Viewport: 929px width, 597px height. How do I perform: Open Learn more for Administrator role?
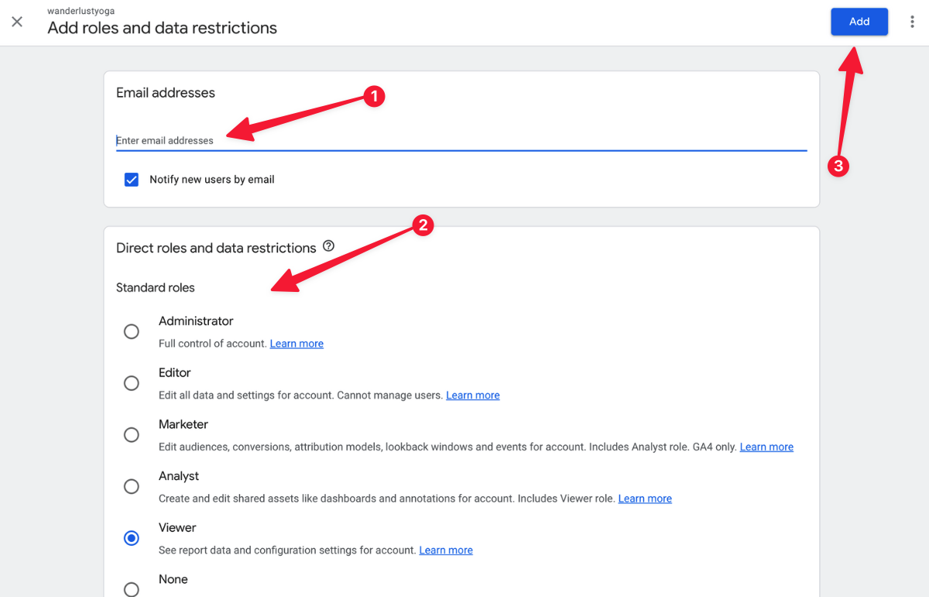(x=297, y=343)
